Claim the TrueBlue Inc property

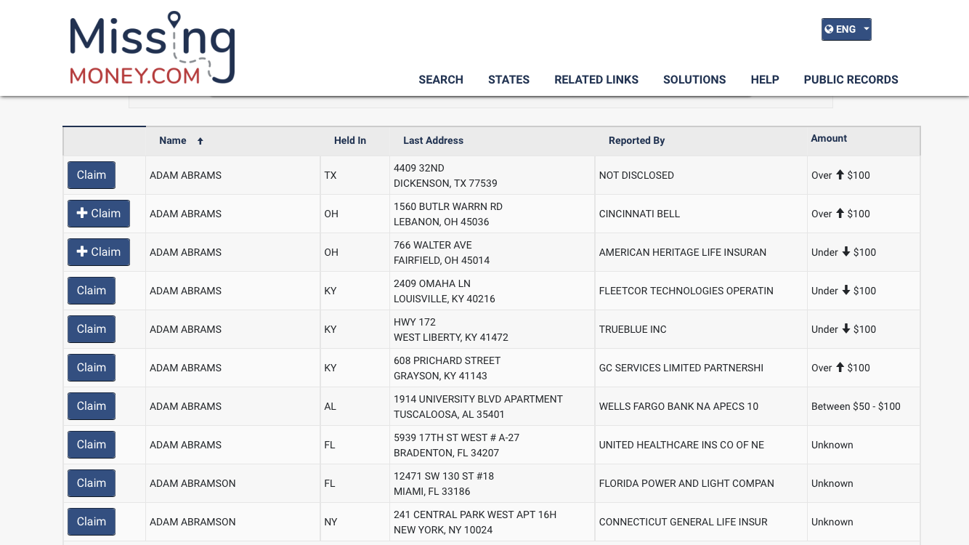[92, 329]
